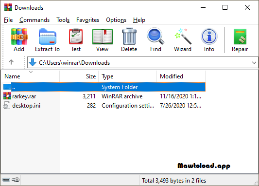Click the Add archive toolbar icon
The height and width of the screenshot is (186, 259).
point(19,37)
